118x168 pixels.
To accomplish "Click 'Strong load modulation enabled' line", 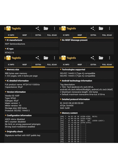I will pos(20,127).
